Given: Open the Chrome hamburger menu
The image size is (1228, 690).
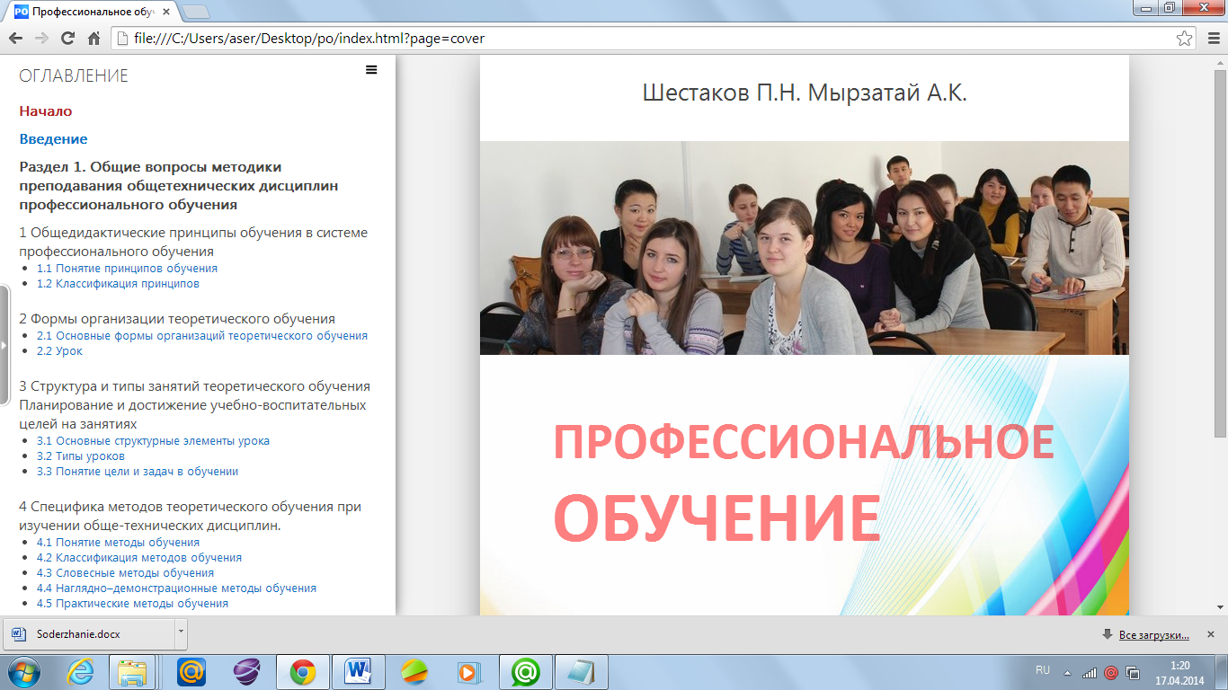Looking at the screenshot, I should click(x=1213, y=39).
